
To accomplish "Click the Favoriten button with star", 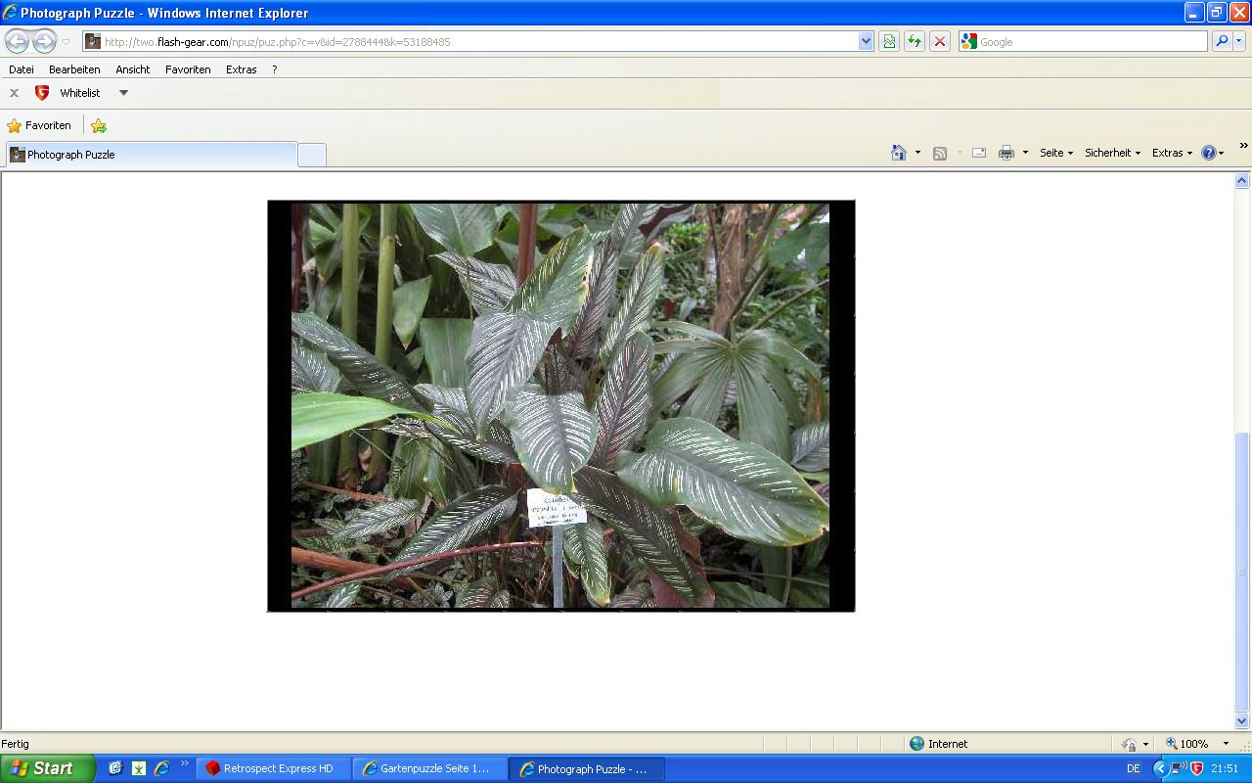I will point(39,125).
